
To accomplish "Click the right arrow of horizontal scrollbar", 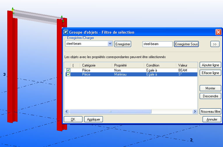I will click(195, 112).
